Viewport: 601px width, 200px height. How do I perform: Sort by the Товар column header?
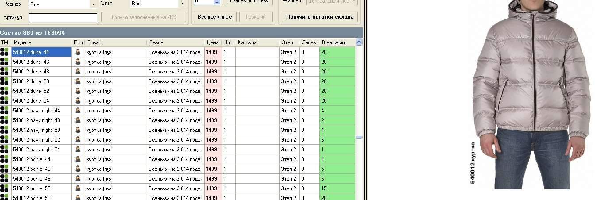click(116, 42)
